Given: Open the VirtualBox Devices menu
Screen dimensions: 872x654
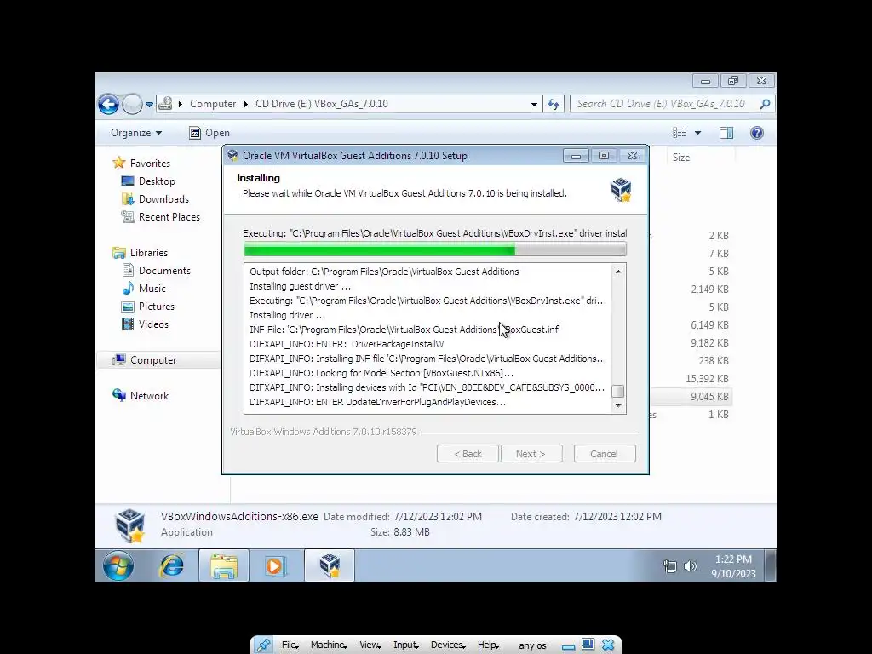Looking at the screenshot, I should pyautogui.click(x=448, y=645).
